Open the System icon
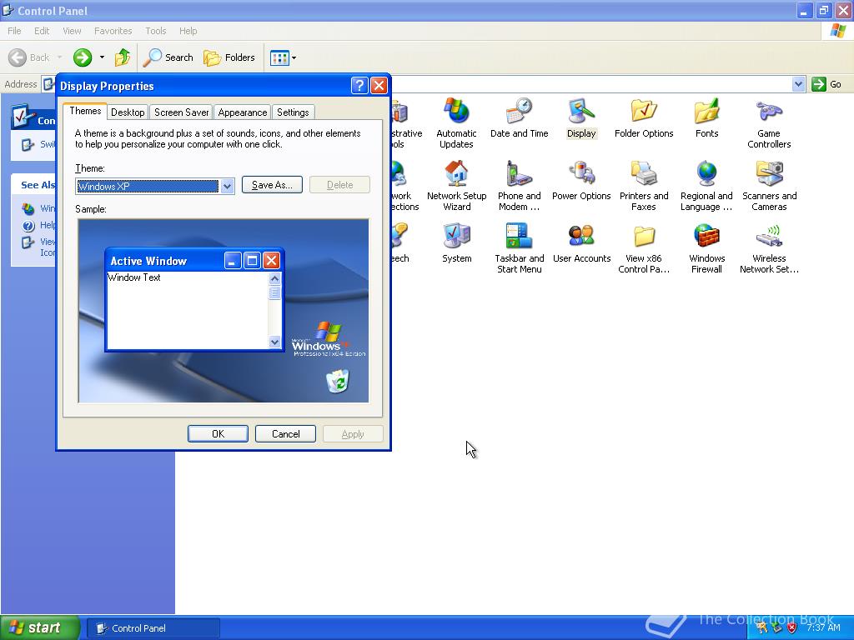854x640 pixels. (x=456, y=243)
